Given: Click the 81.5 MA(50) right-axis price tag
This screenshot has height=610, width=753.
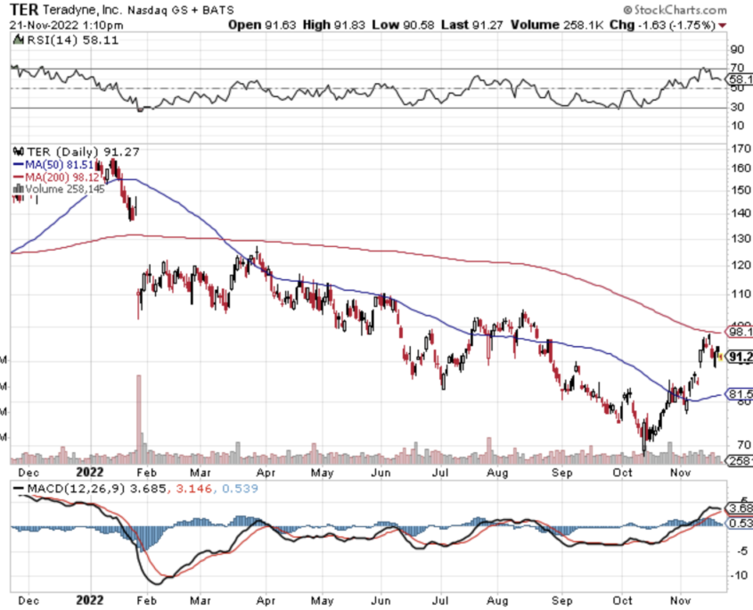Looking at the screenshot, I should tap(740, 394).
